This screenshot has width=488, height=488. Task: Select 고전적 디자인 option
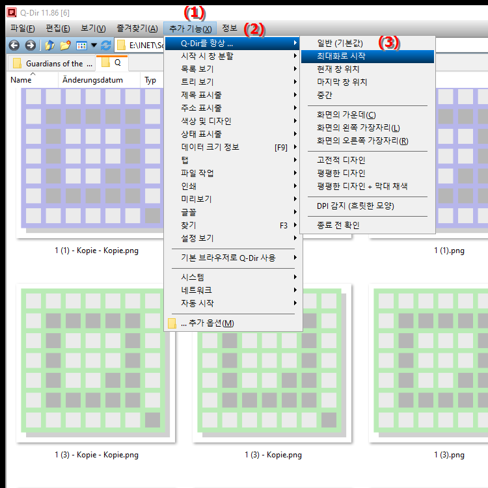click(367, 160)
